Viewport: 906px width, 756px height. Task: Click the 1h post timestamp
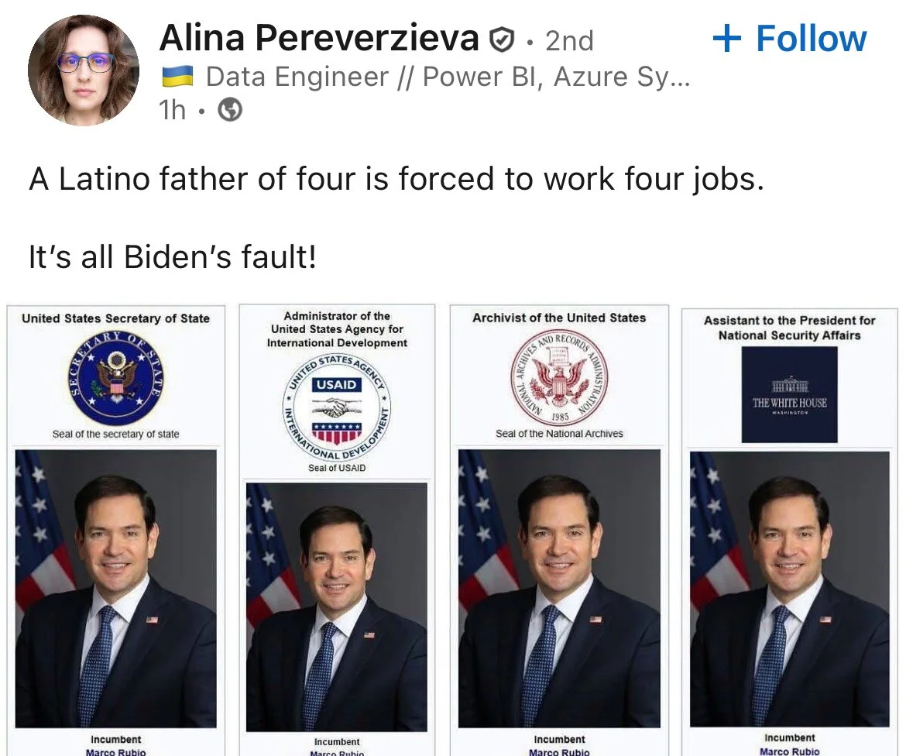(x=172, y=111)
